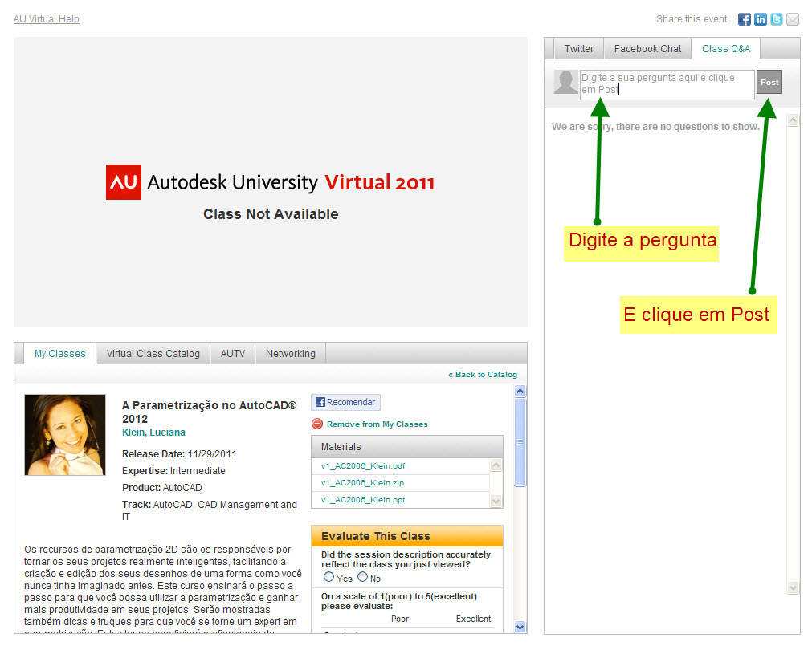
Task: Click the red remove icon beside Remove from My Classes
Action: click(x=317, y=424)
